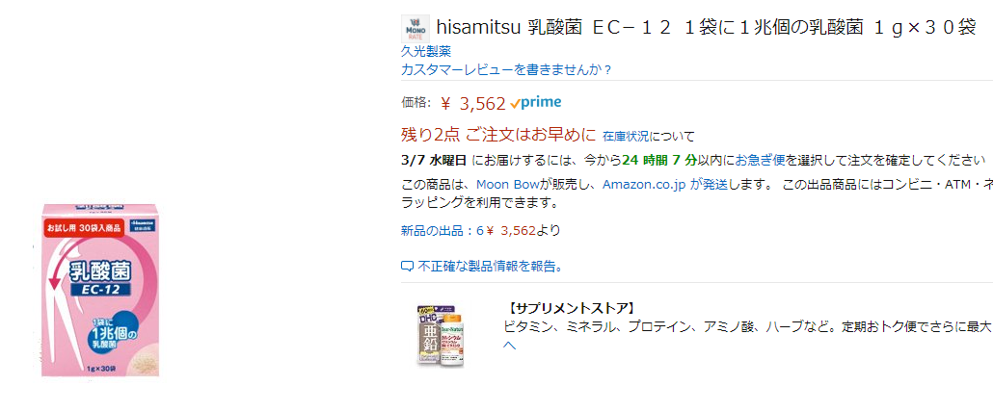
Task: Click the supplement store bottles thumbnail
Action: (x=441, y=335)
